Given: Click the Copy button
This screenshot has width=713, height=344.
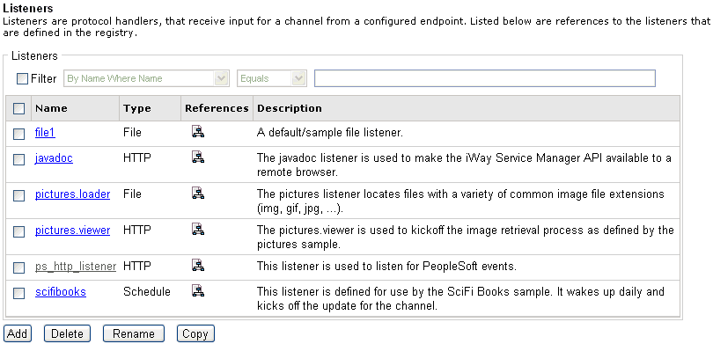Looking at the screenshot, I should coord(195,333).
